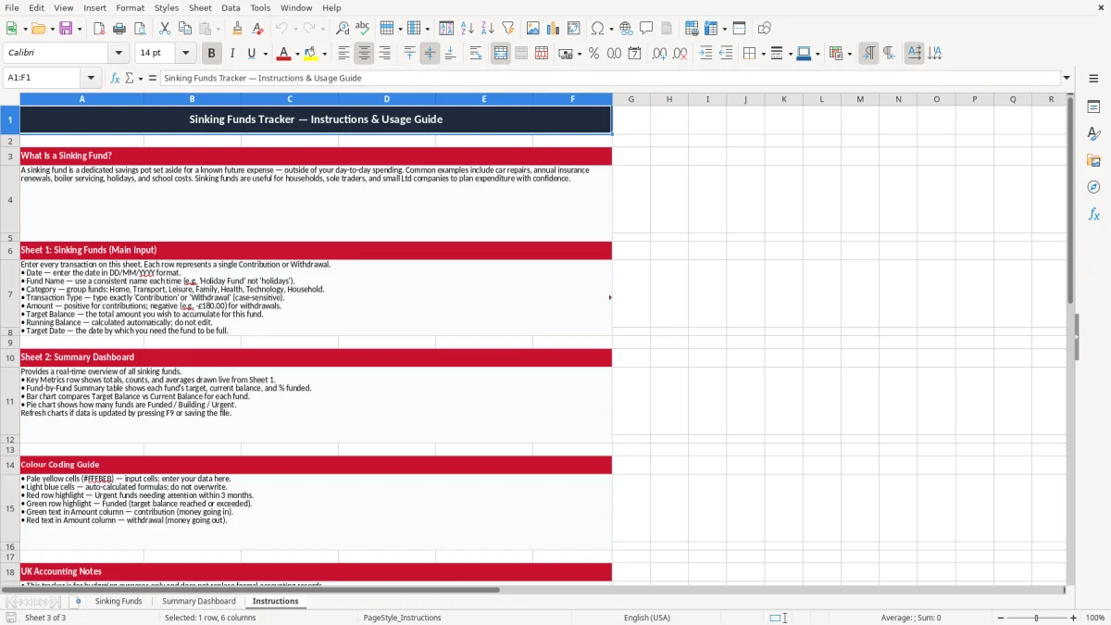Toggle Print Preview

click(140, 29)
